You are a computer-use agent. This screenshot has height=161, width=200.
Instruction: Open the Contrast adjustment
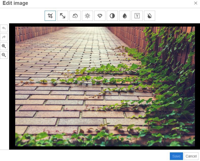click(x=112, y=16)
